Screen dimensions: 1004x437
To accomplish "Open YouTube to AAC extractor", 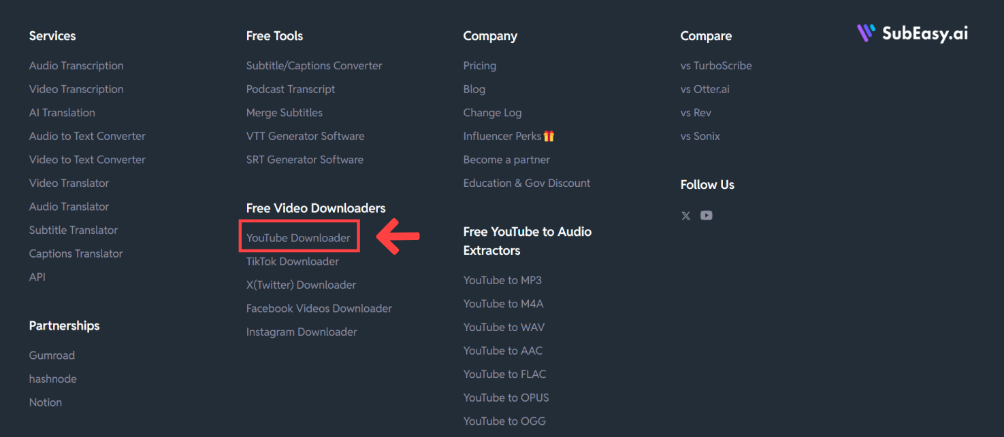I will click(x=503, y=351).
